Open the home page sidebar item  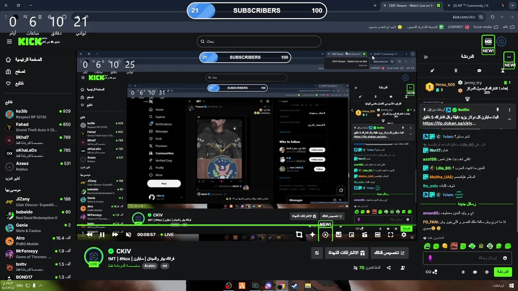point(24,59)
